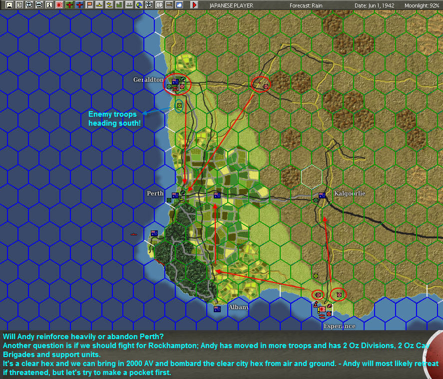Click the single yellow ship toolbar icon
Image resolution: width=443 pixels, height=379 pixels.
coord(99,5)
